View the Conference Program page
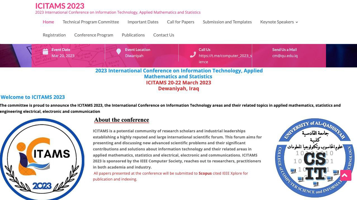Screen dimensions: 357x200 [94, 35]
